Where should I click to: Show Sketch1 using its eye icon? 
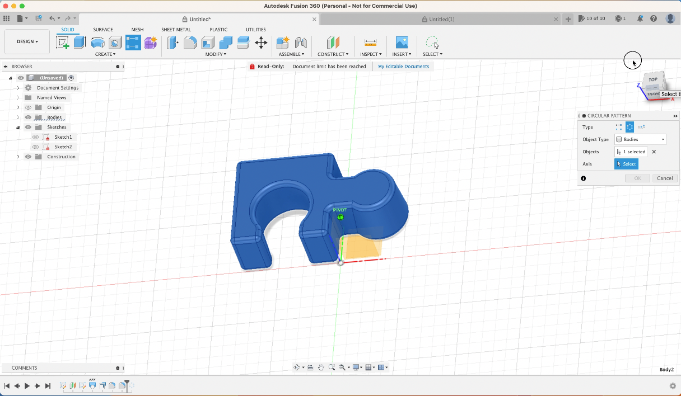coord(35,137)
